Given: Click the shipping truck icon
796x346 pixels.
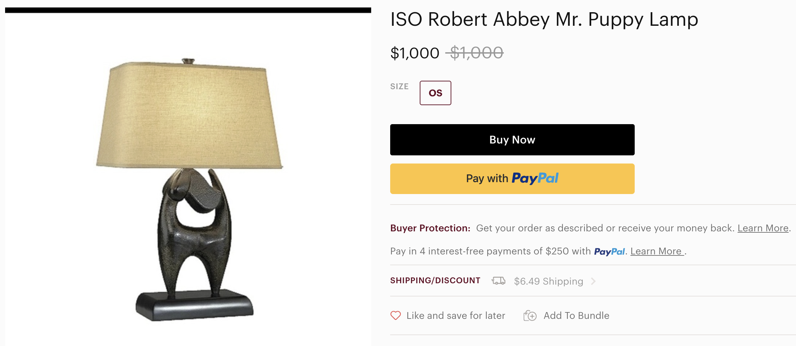Looking at the screenshot, I should pyautogui.click(x=498, y=281).
